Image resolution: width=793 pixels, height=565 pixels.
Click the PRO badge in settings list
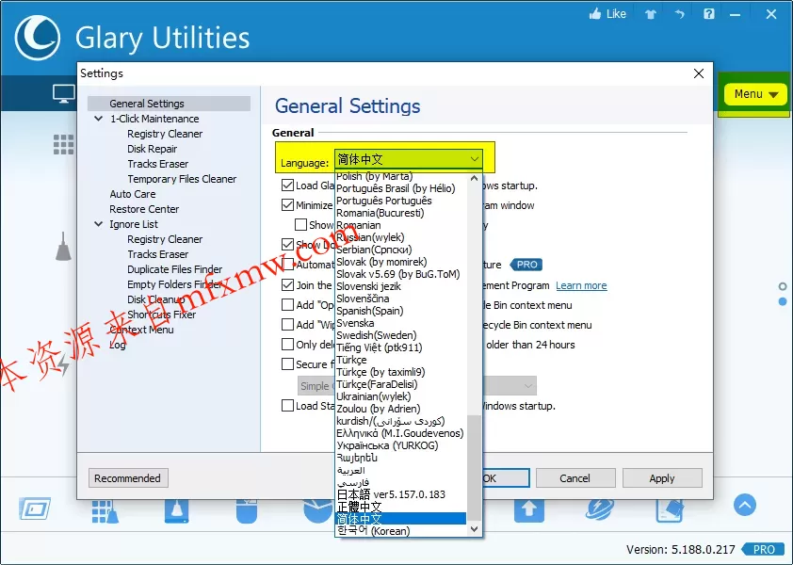(x=526, y=265)
